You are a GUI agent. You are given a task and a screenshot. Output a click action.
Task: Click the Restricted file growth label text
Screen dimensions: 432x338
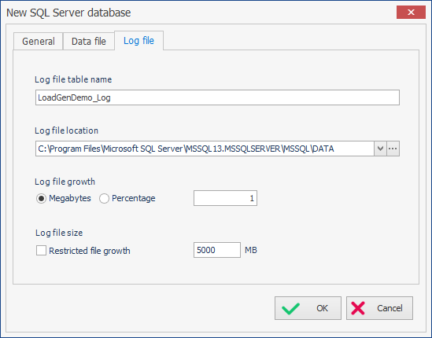point(90,251)
